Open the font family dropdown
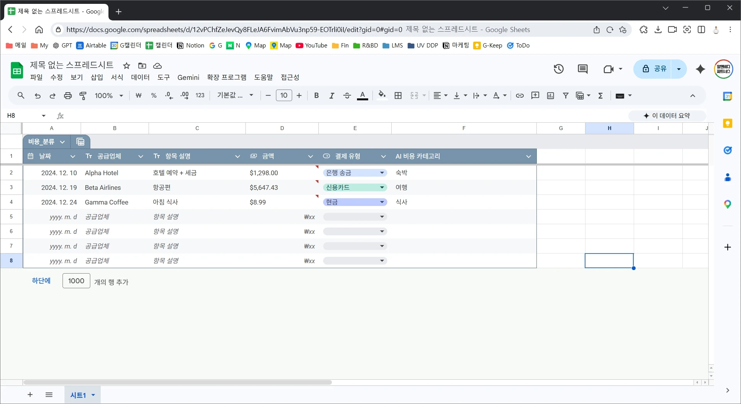 [x=235, y=95]
